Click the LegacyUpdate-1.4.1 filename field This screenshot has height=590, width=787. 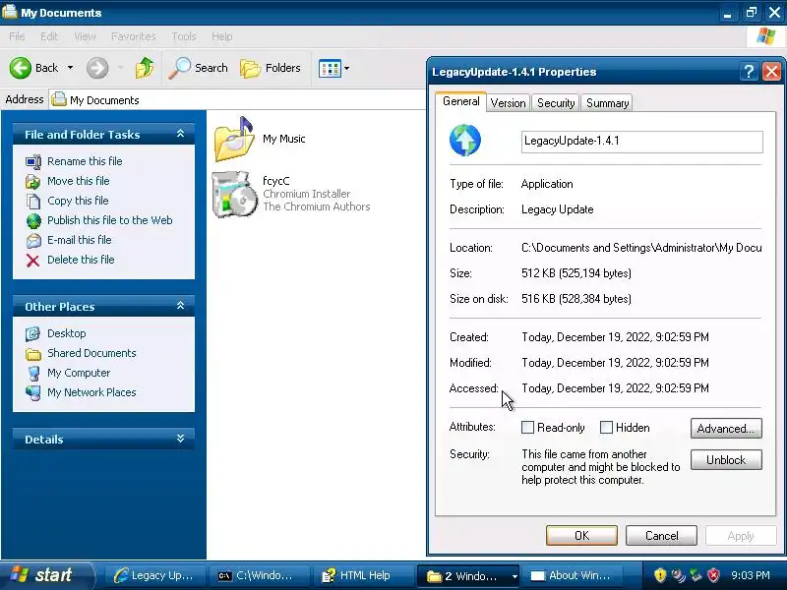642,142
